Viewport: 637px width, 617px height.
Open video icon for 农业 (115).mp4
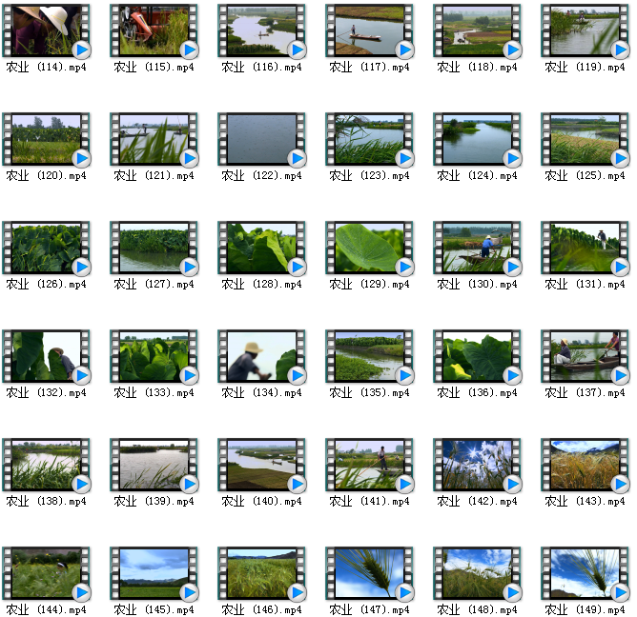pos(154,30)
